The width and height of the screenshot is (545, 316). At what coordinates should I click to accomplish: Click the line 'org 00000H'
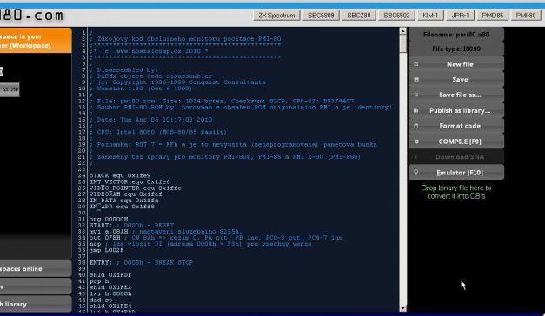click(109, 220)
